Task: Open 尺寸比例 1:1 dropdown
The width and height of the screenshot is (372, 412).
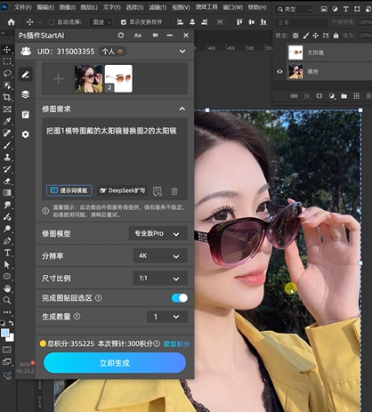Action: pyautogui.click(x=160, y=279)
